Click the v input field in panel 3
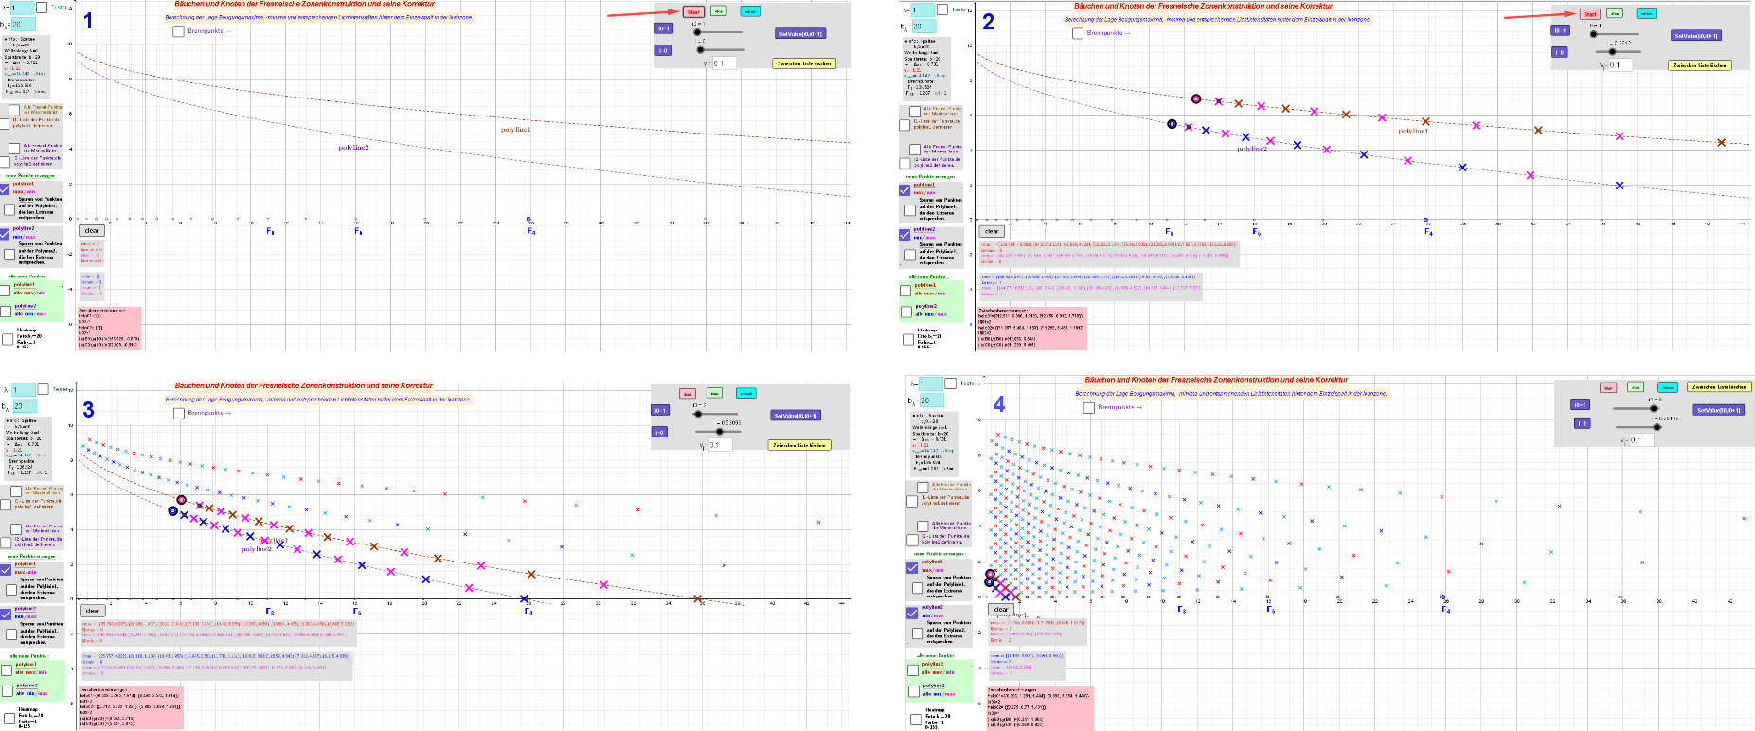Image resolution: width=1755 pixels, height=731 pixels. tap(720, 444)
